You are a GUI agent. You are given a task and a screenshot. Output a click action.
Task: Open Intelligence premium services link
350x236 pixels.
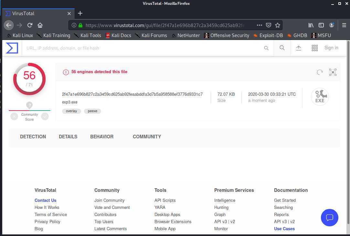tap(225, 201)
